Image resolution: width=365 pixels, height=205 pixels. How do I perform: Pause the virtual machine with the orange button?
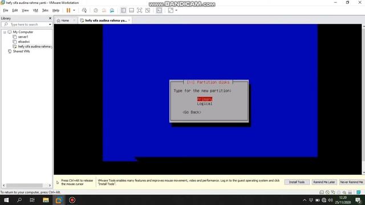pos(68,10)
